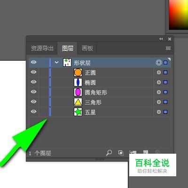Screen dimensions: 188x188
Task: Click the Locate Object magnifier icon
Action: tap(109, 152)
